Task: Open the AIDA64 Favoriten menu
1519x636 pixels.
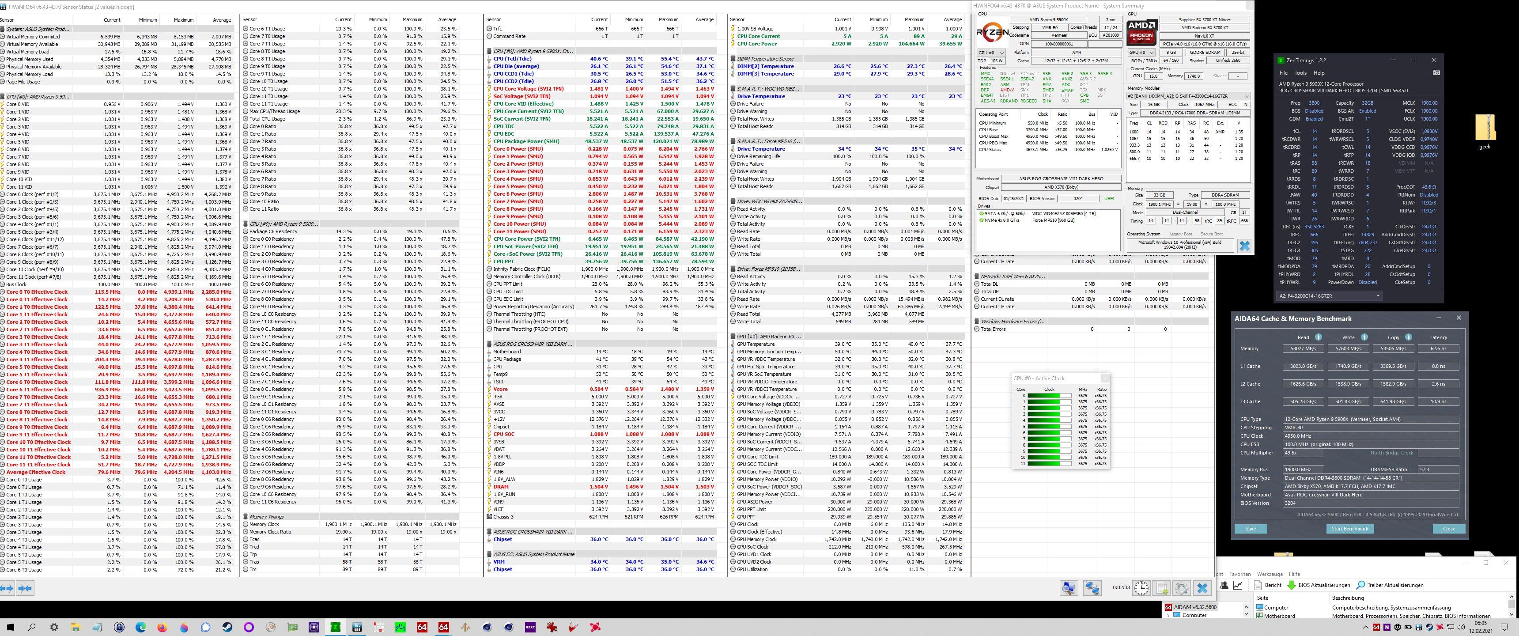Action: point(1240,574)
